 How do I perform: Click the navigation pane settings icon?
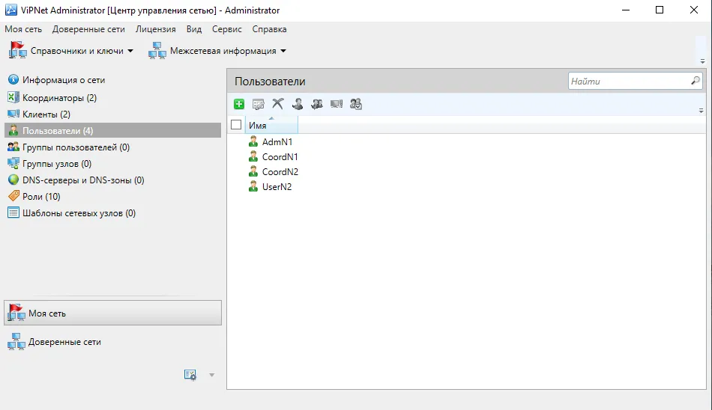[190, 375]
